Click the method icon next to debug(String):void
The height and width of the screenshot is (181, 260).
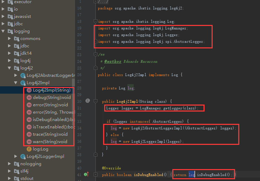coord(29,97)
